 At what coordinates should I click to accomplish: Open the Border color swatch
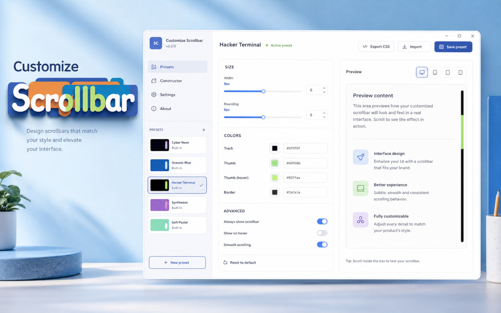[275, 192]
